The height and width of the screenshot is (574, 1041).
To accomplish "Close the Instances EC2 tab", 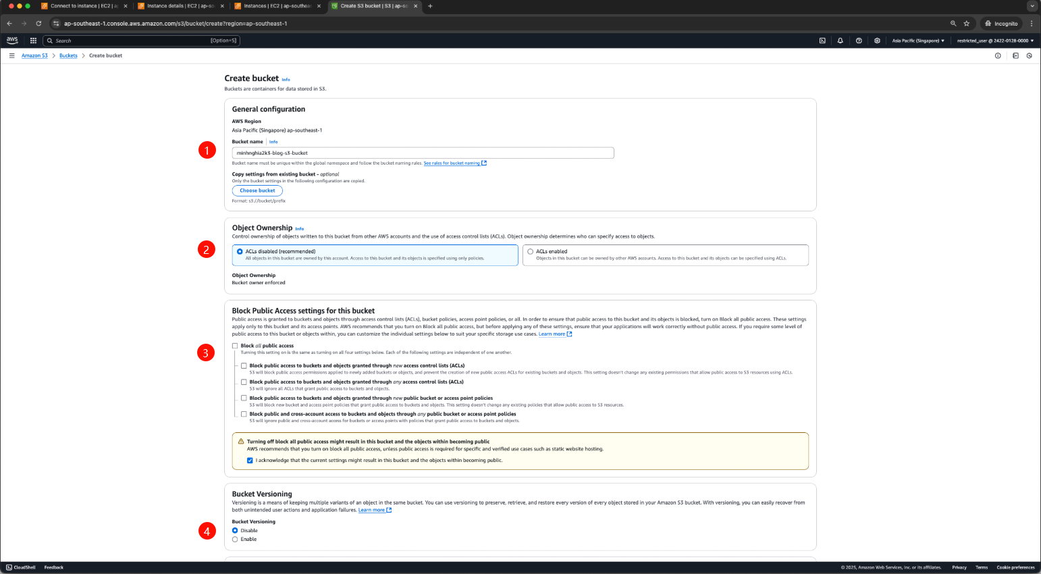I will [319, 6].
